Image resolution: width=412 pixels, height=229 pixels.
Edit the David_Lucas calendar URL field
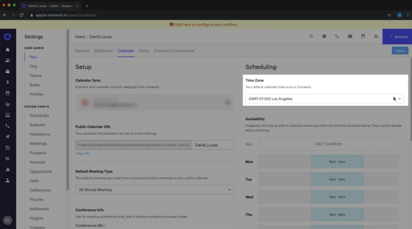coord(213,145)
